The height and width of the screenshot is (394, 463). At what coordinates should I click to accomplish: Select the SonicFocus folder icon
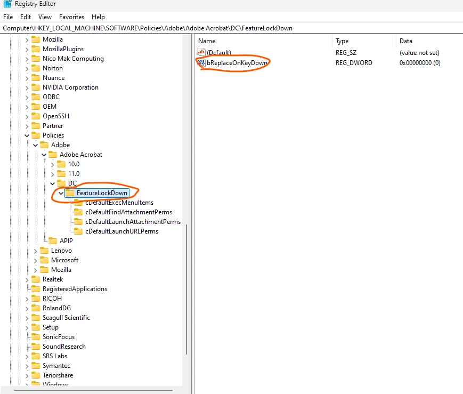click(x=36, y=336)
